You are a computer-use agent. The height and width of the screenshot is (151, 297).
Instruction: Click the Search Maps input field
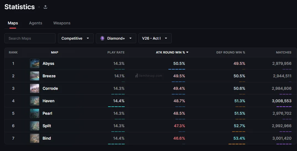[x=30, y=38]
